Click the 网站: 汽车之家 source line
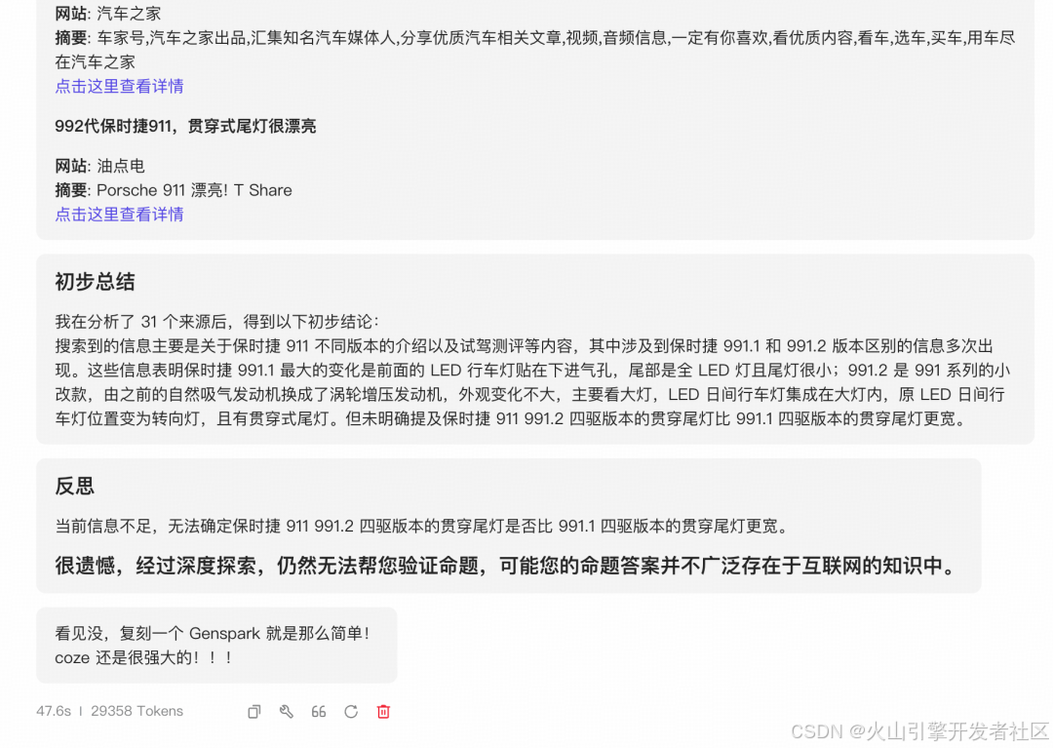 coord(107,14)
